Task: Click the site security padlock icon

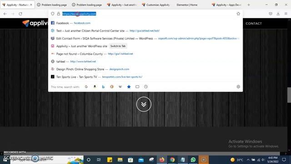Action: [59, 14]
